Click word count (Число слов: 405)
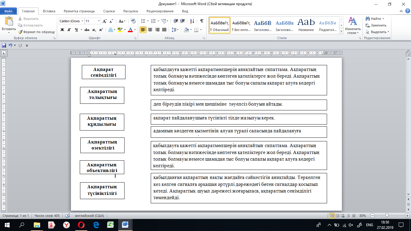The image size is (411, 231). (47, 216)
